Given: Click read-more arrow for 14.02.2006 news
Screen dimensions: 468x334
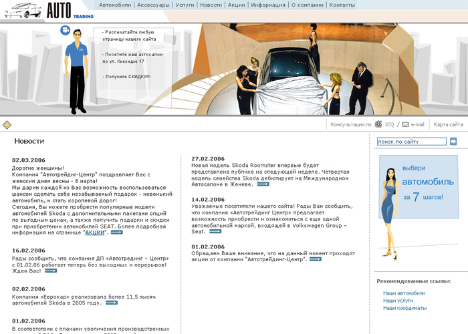Looking at the screenshot, I should [215, 231].
